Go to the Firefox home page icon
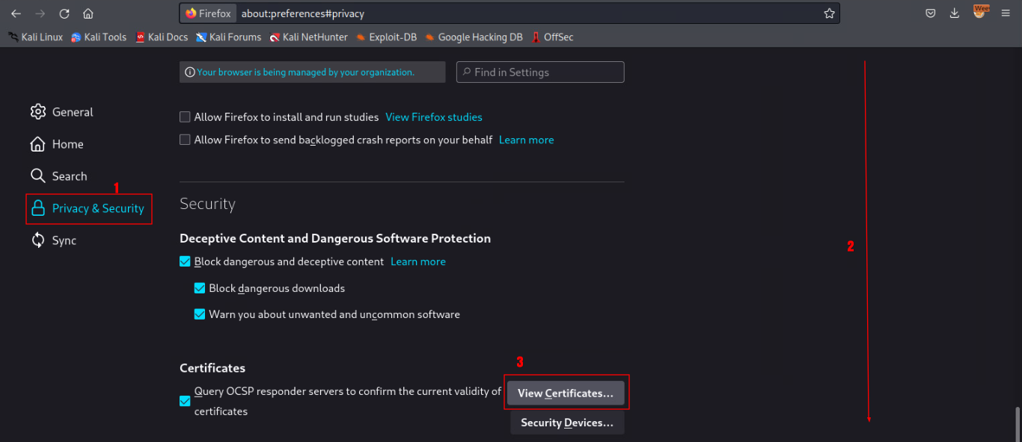The image size is (1022, 442). point(88,13)
